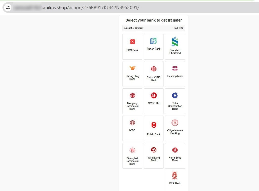Click the Chong Hing Bank logo
The height and width of the screenshot is (191, 259).
point(132,68)
